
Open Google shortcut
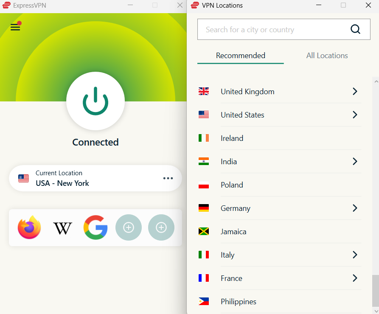(x=95, y=227)
